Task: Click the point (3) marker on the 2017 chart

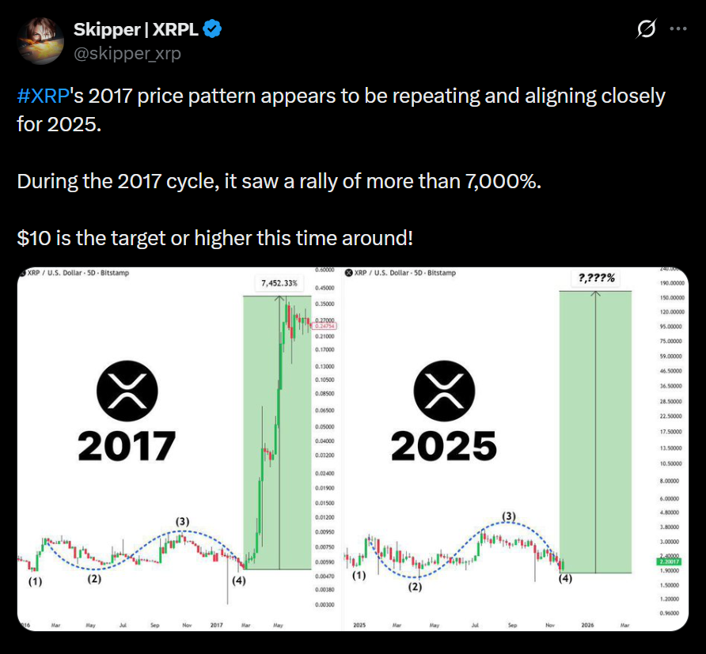Action: [x=183, y=521]
